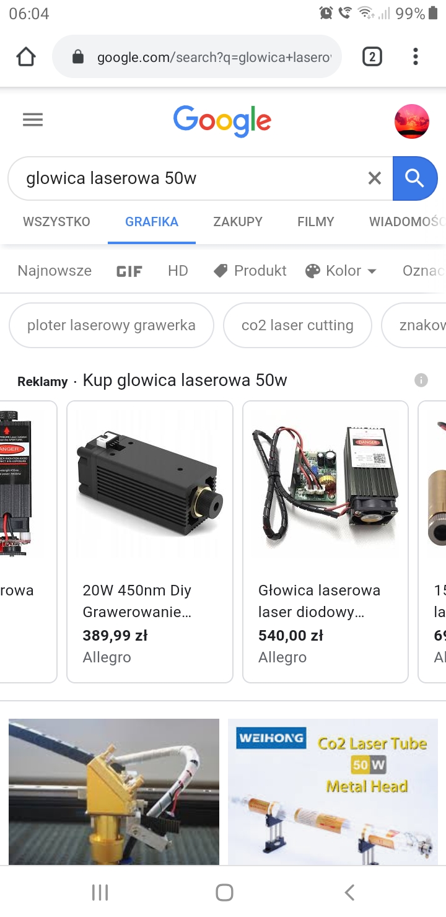
Task: Select the 'ploter laserowy grawerka' suggestion chip
Action: (111, 325)
